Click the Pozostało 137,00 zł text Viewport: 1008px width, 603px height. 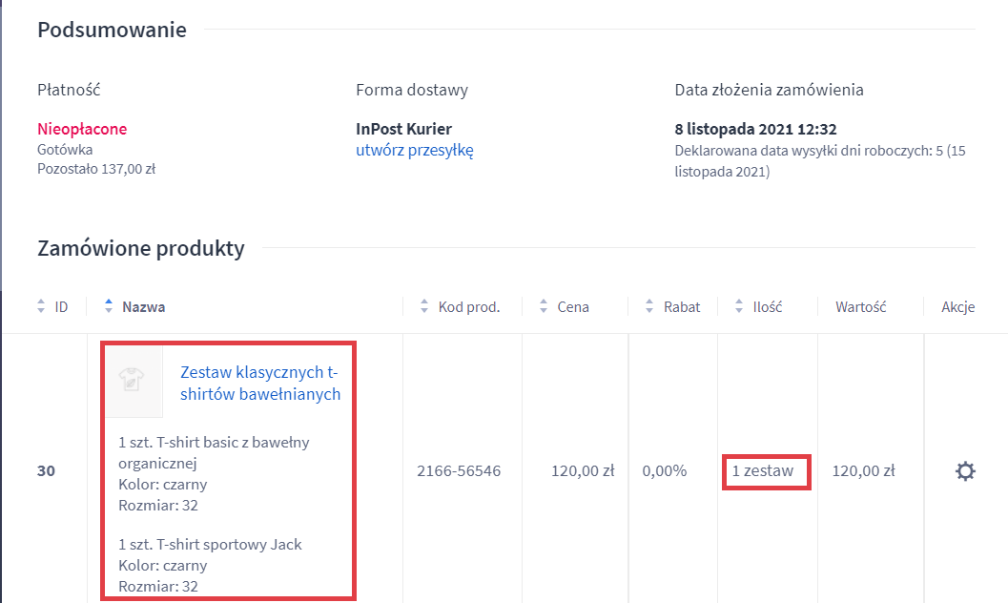pyautogui.click(x=96, y=169)
